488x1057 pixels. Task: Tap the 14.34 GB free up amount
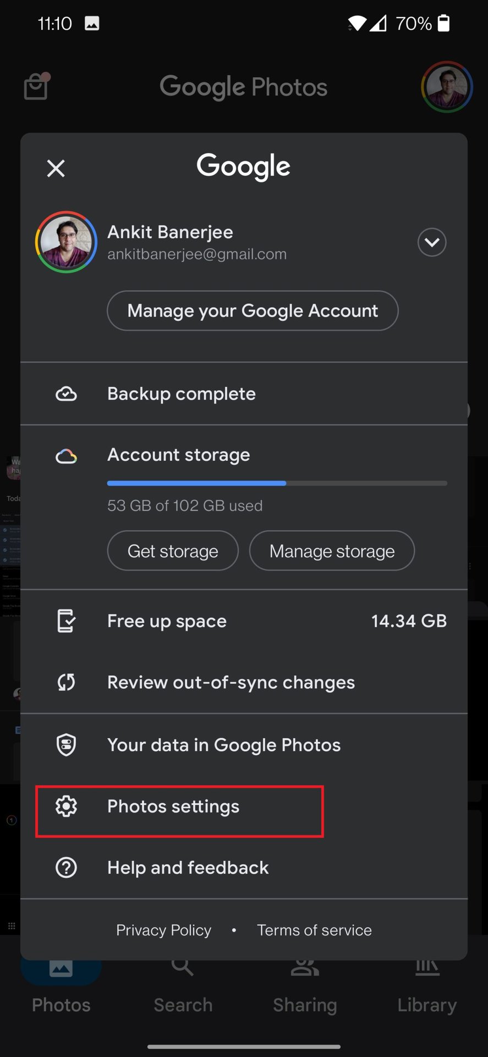click(x=409, y=621)
